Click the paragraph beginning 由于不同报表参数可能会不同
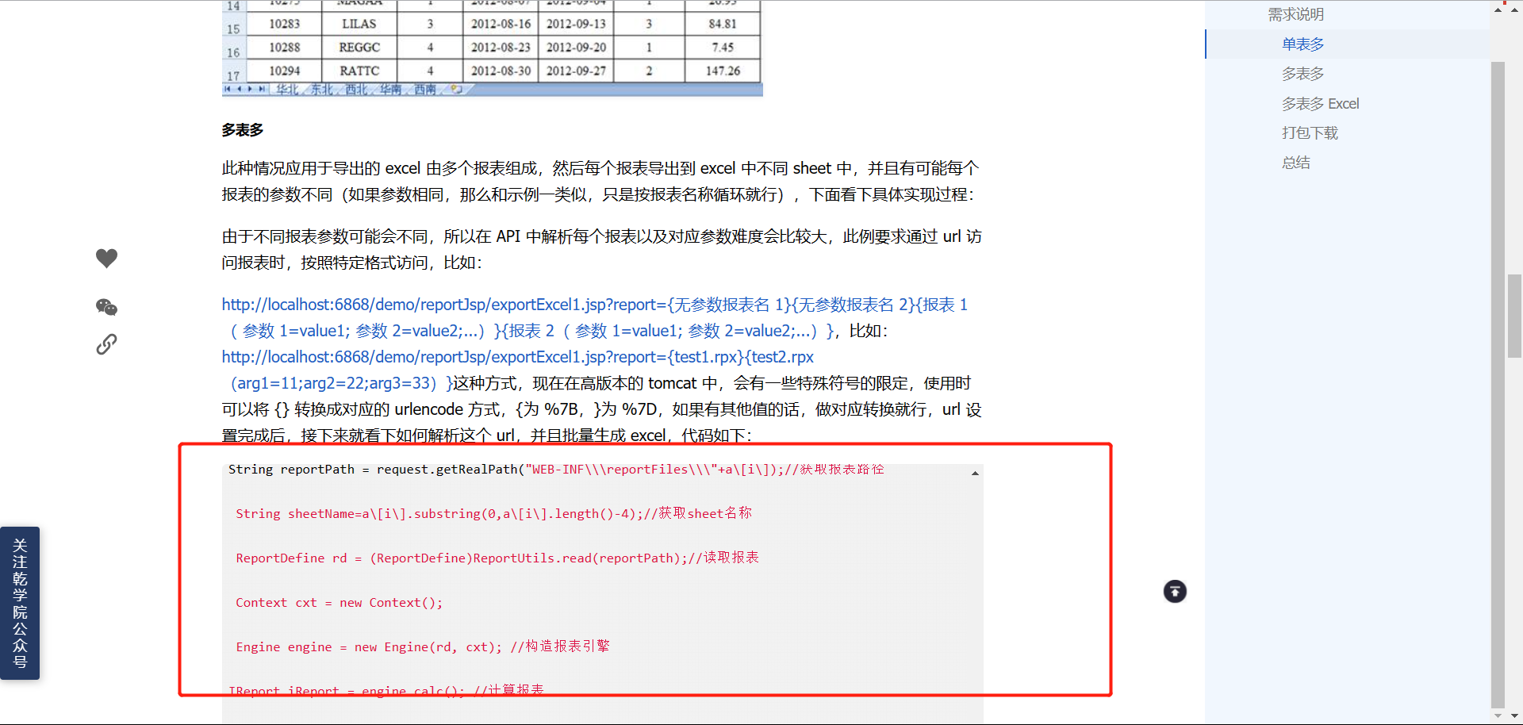 coord(602,250)
